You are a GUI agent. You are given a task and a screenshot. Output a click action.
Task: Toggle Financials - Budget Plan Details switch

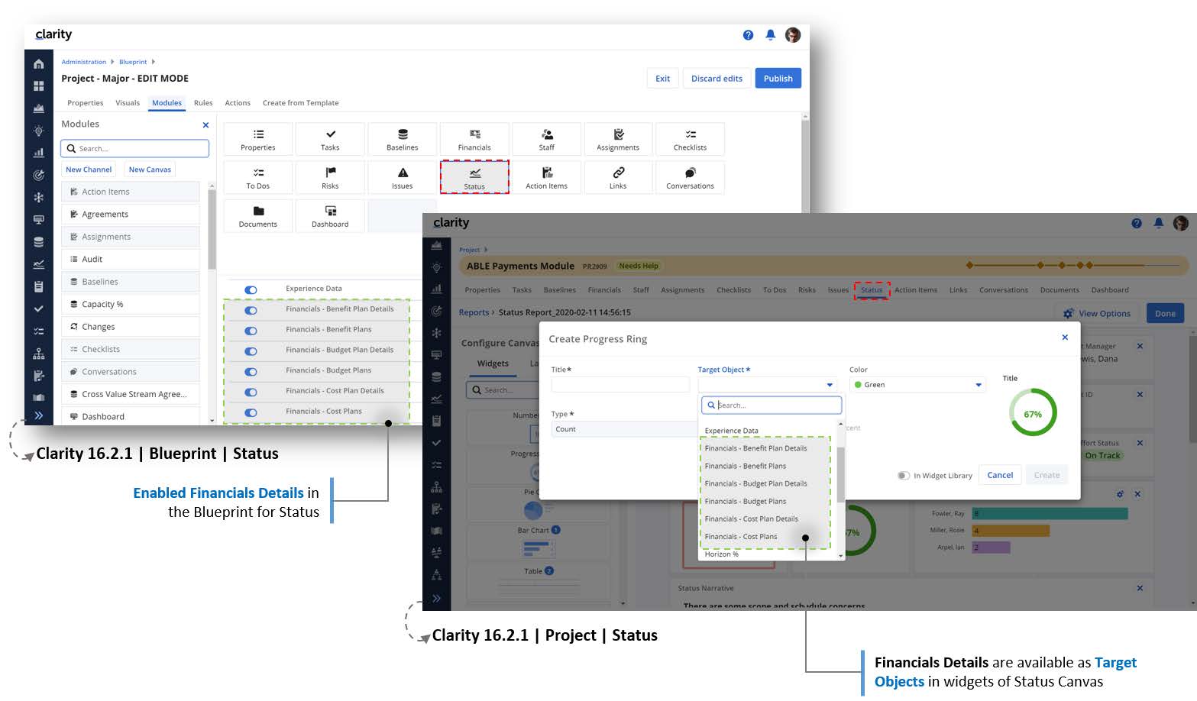coord(251,351)
